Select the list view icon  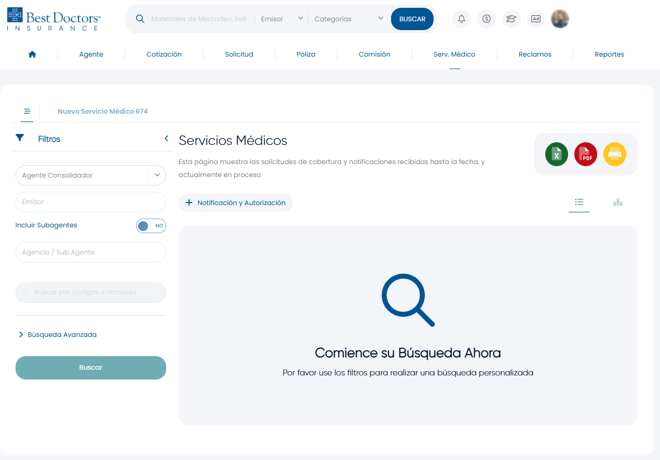point(579,202)
